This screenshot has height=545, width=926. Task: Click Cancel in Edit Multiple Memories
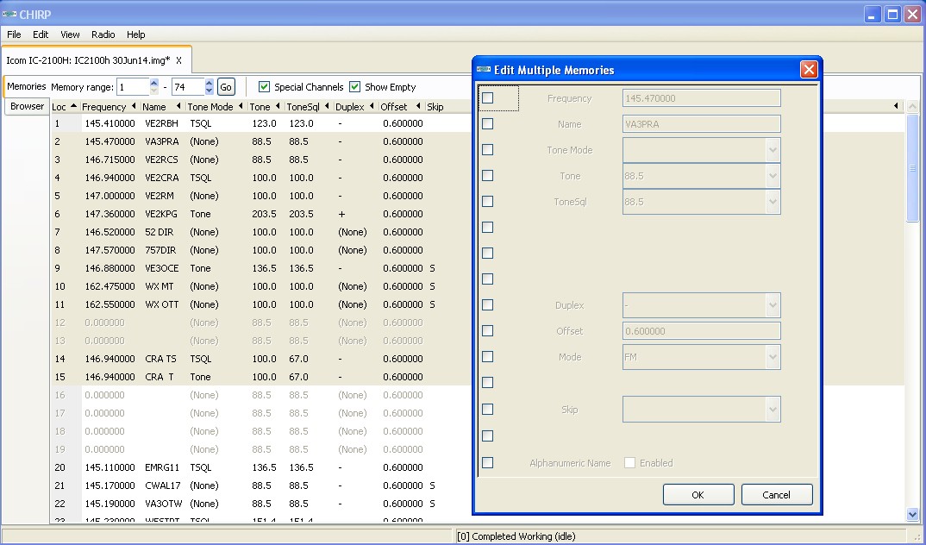click(x=777, y=495)
